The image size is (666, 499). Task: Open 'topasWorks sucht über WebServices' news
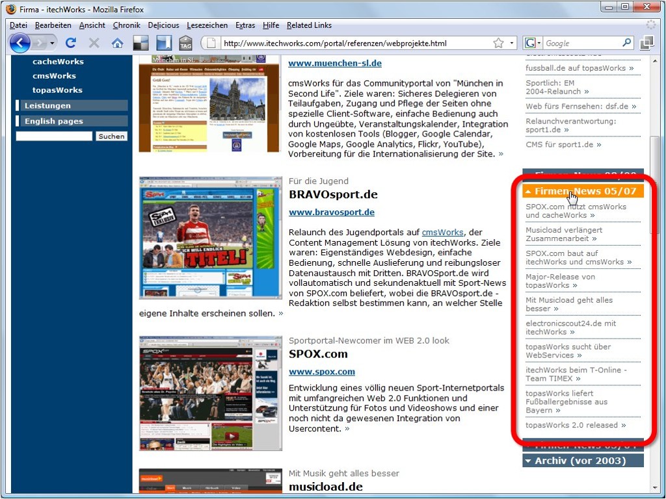click(x=568, y=351)
